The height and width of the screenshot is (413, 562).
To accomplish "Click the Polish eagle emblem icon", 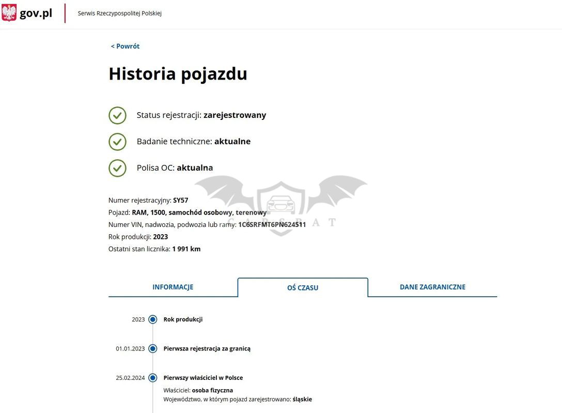I will click(x=9, y=13).
